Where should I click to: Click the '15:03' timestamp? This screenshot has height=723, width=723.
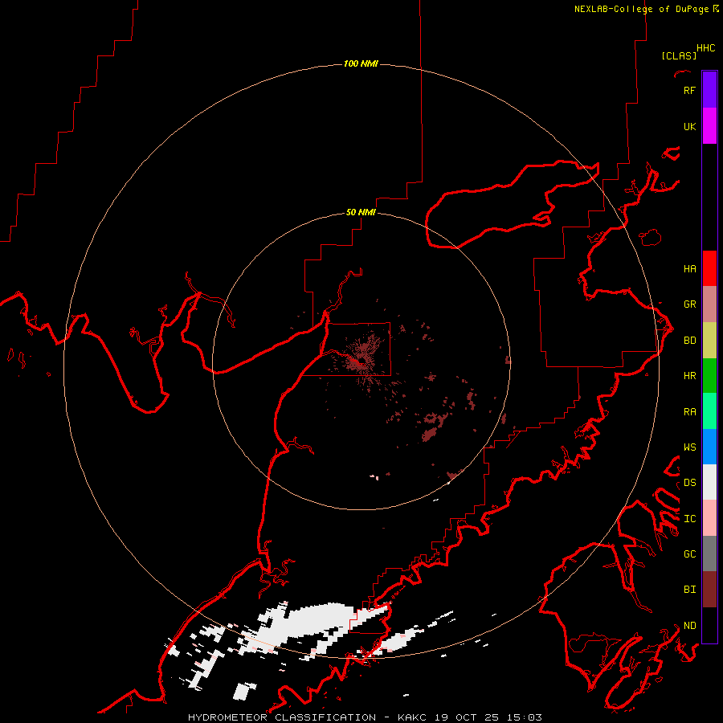click(525, 717)
